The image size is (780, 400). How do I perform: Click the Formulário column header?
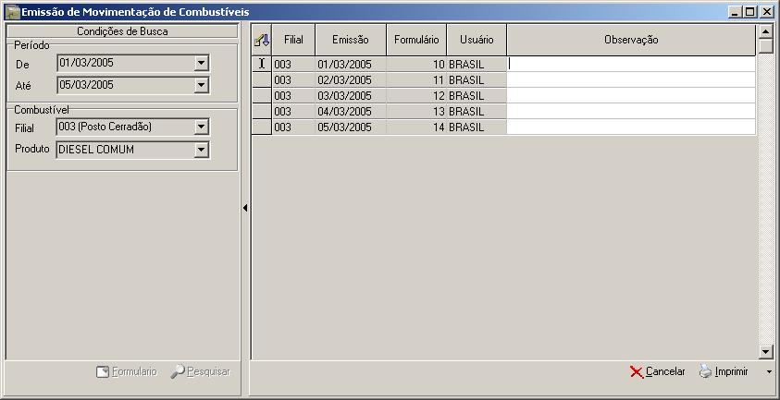(416, 40)
